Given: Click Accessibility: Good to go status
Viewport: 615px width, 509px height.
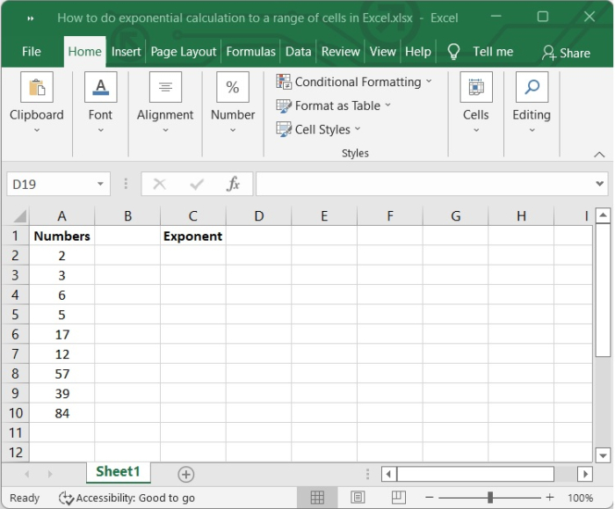Looking at the screenshot, I should (127, 498).
